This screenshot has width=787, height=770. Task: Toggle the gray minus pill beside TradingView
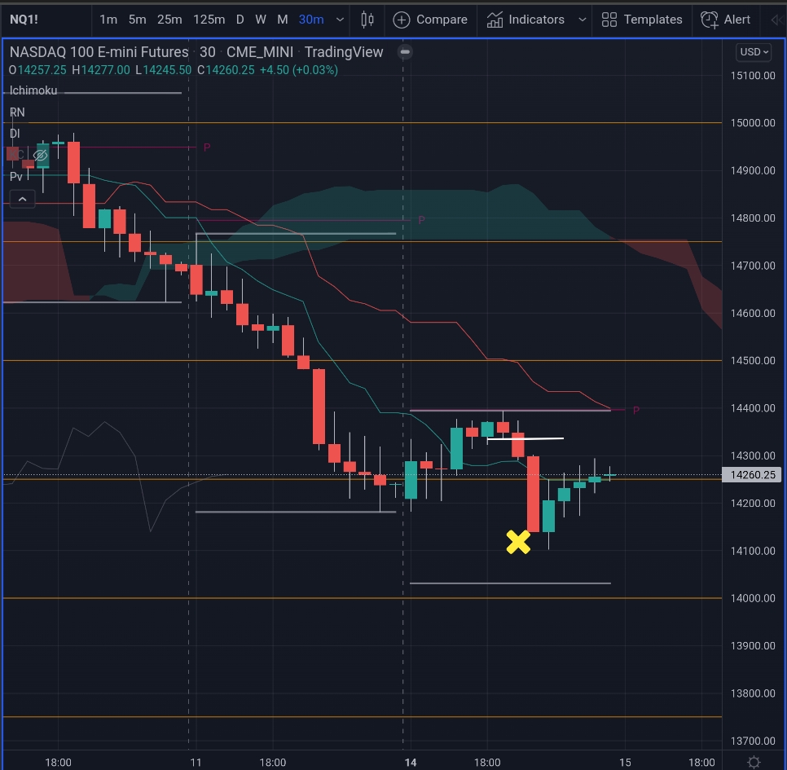[x=405, y=51]
